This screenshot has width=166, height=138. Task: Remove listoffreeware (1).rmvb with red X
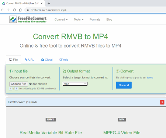coord(162,102)
